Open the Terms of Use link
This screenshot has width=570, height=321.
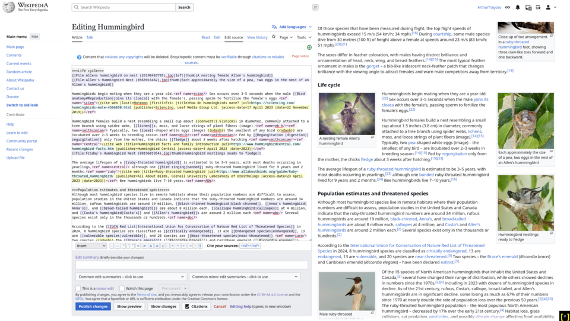[147, 294]
